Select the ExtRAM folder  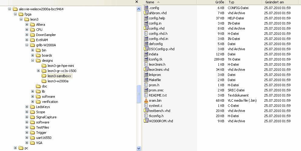[42, 40]
